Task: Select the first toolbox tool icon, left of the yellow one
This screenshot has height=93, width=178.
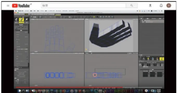Action: [x=16, y=20]
